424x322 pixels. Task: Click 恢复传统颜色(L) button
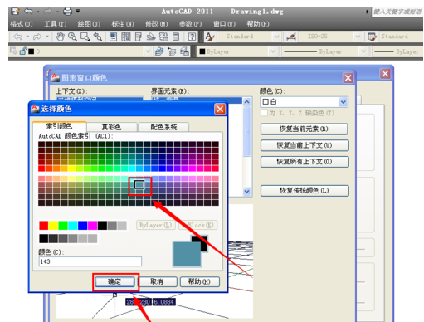tap(305, 190)
